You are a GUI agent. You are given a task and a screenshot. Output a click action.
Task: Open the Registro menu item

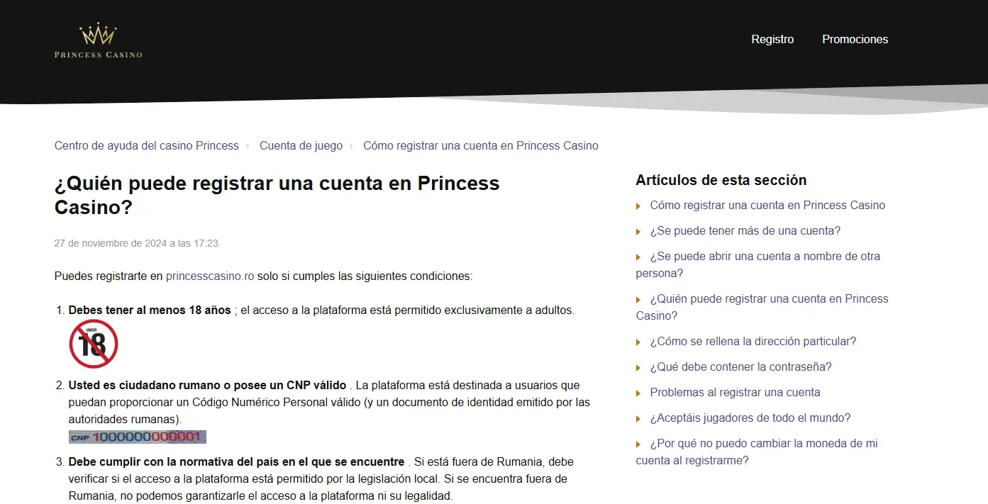point(772,40)
